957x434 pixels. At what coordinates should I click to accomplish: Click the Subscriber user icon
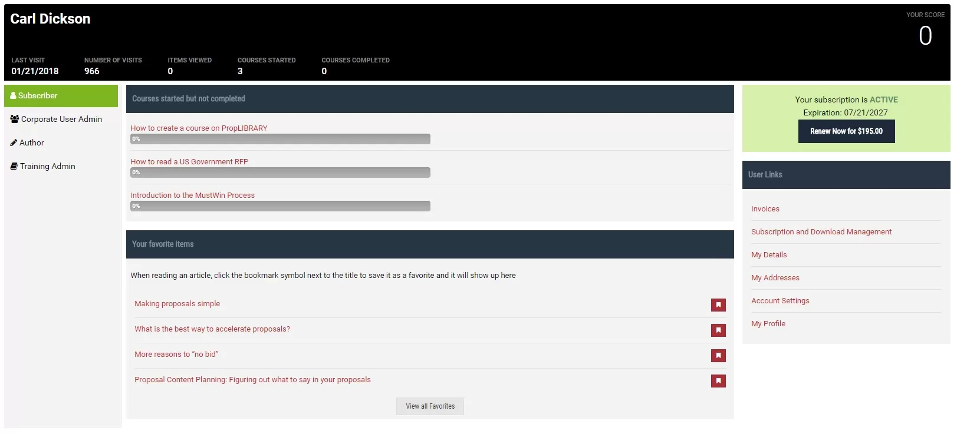pyautogui.click(x=13, y=95)
